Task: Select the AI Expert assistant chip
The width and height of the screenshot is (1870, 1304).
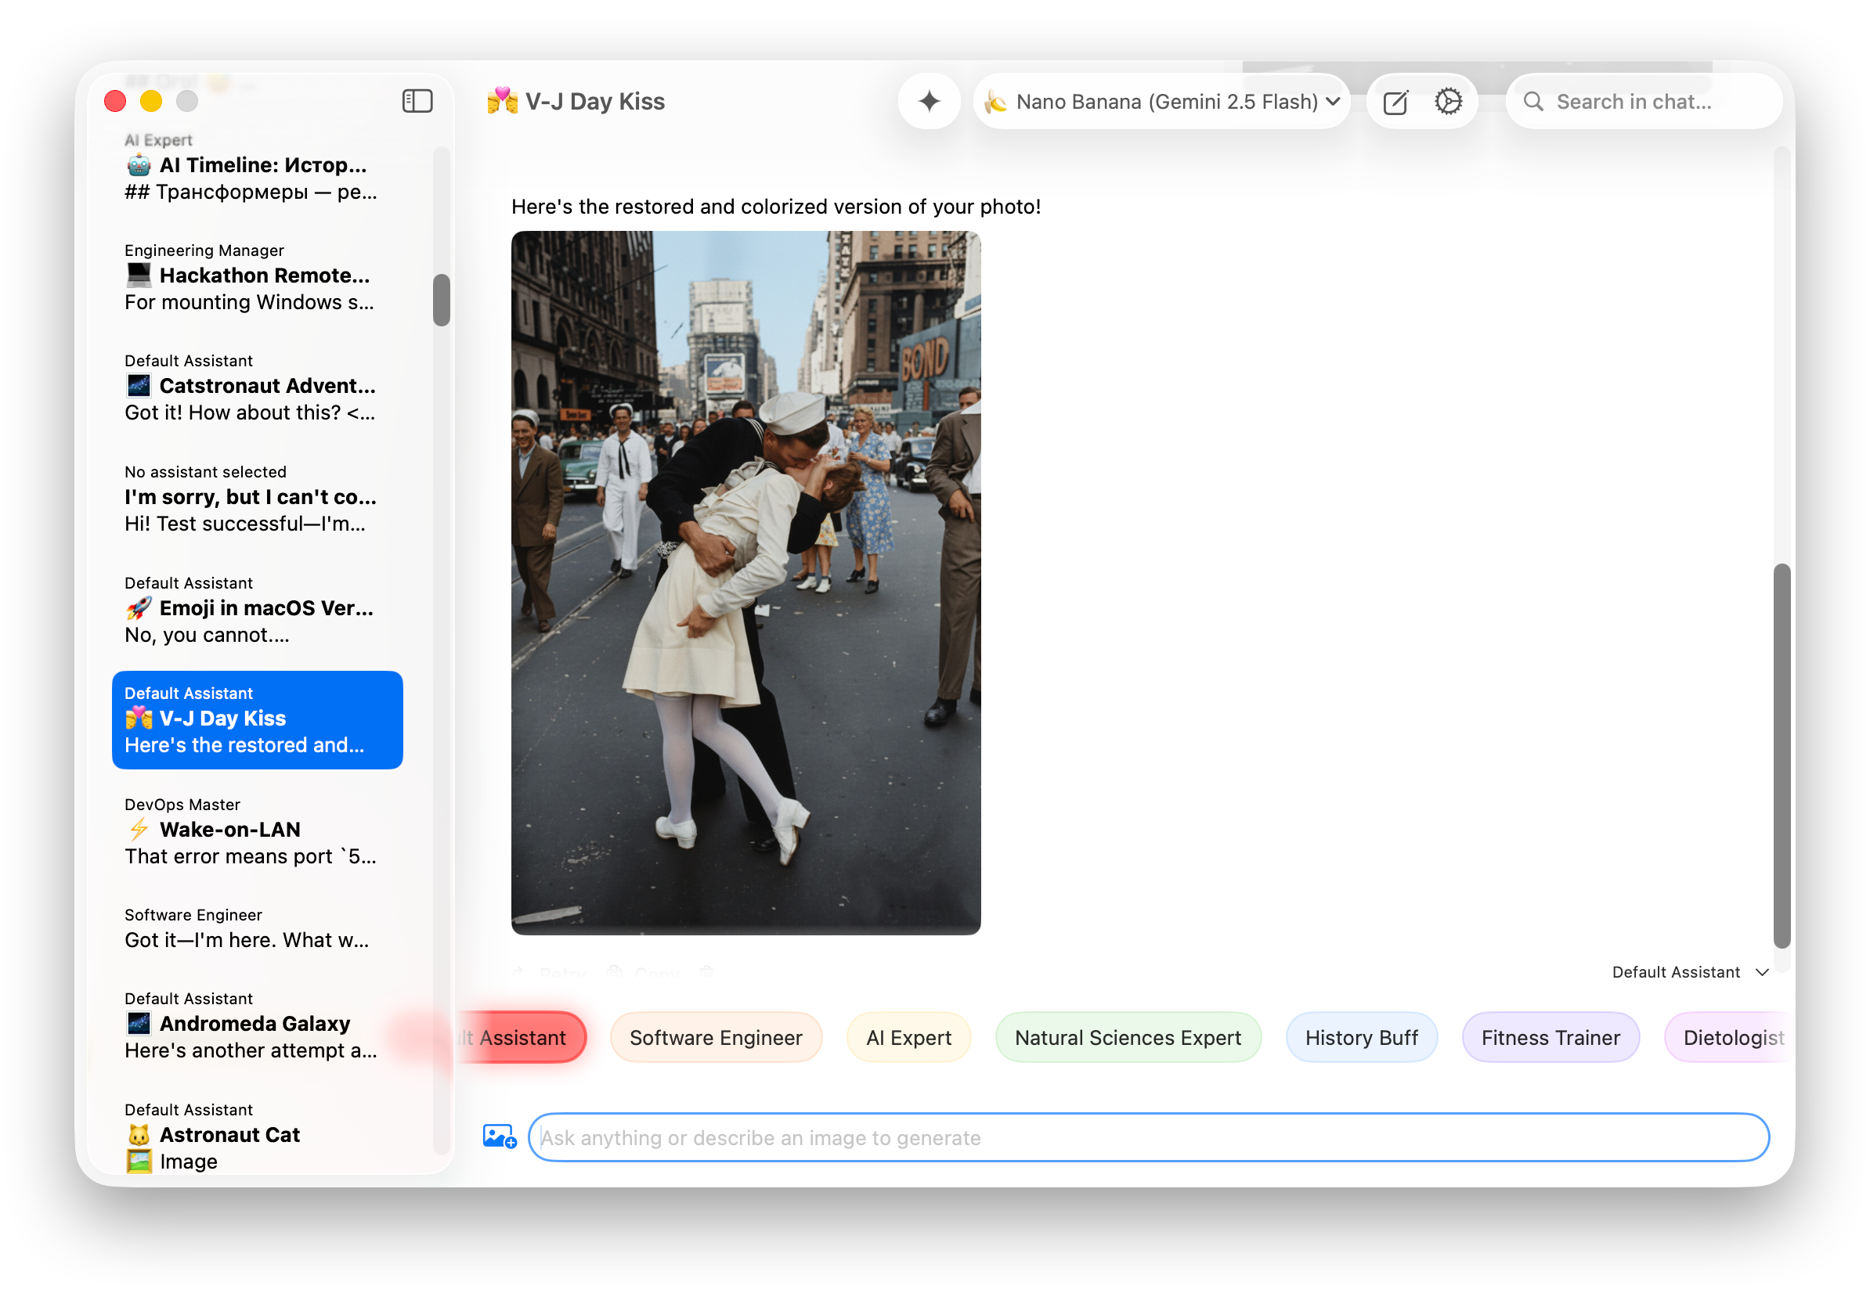Action: click(908, 1037)
